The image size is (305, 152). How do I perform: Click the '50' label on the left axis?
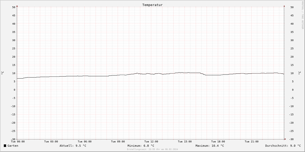(x=14, y=7)
